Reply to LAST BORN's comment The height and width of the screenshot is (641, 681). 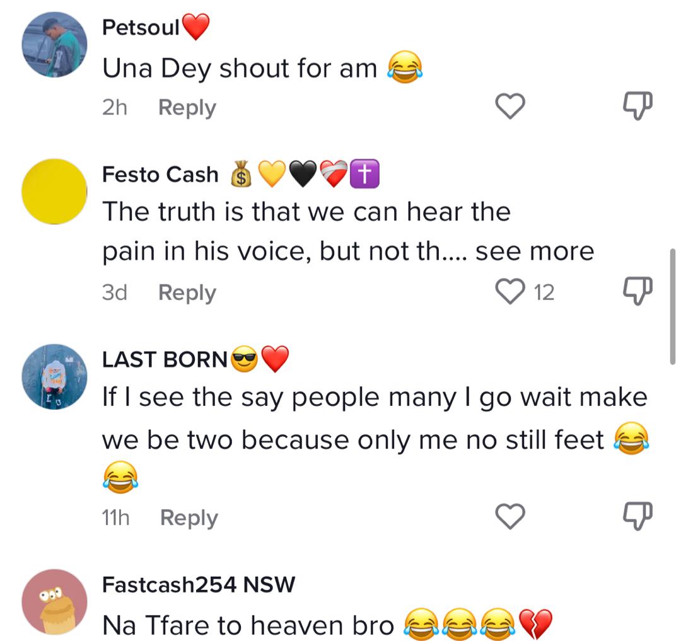coord(189,517)
